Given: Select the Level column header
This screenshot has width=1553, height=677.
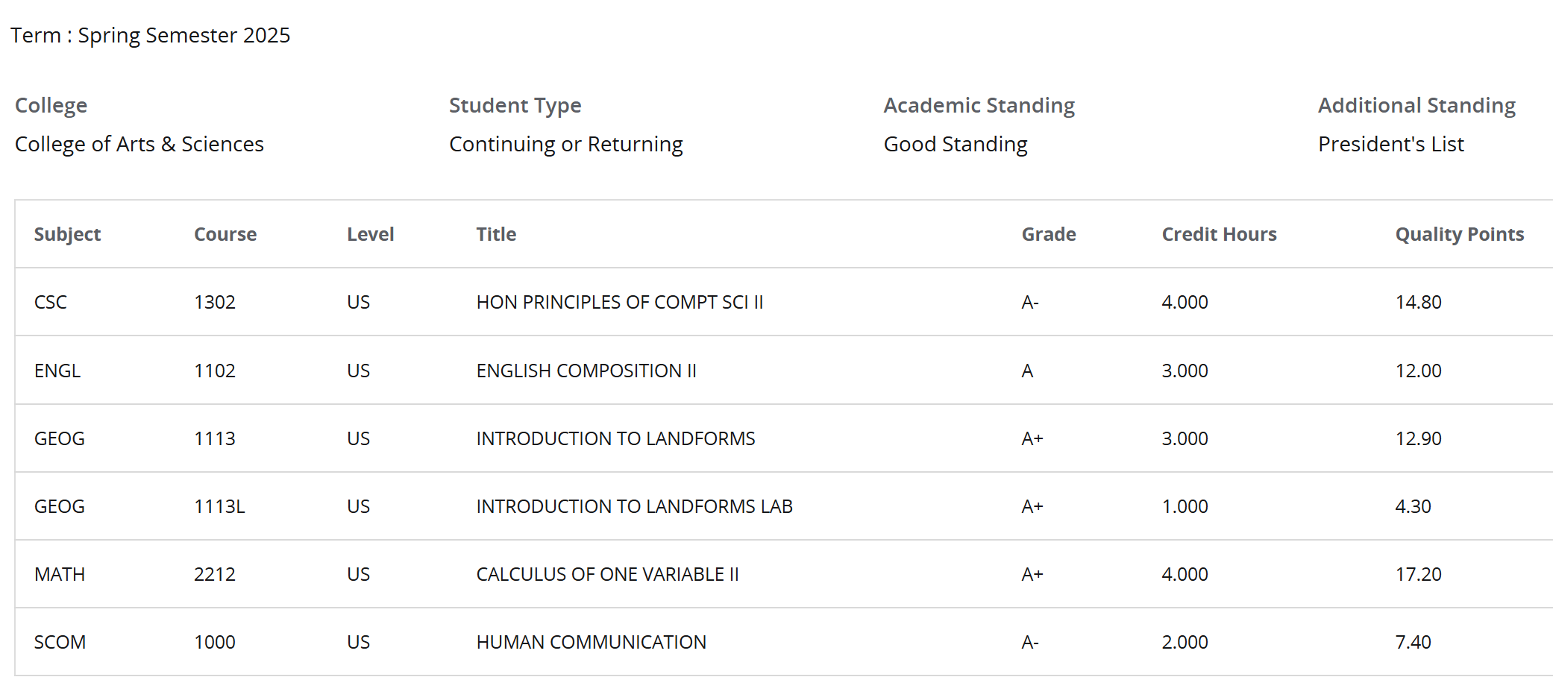Looking at the screenshot, I should [370, 234].
